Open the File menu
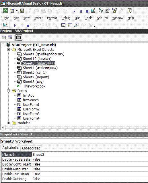This screenshot has width=148, height=183. (x=7, y=18)
